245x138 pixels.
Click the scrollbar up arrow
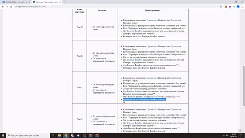[244, 10]
